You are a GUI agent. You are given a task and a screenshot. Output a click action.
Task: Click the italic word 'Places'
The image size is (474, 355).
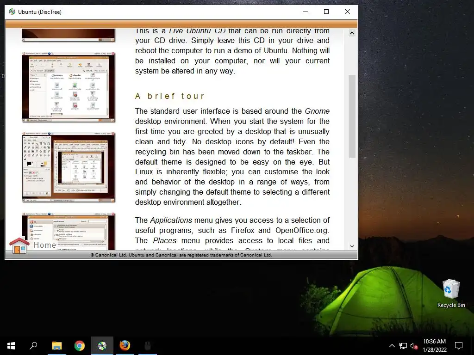coord(164,240)
